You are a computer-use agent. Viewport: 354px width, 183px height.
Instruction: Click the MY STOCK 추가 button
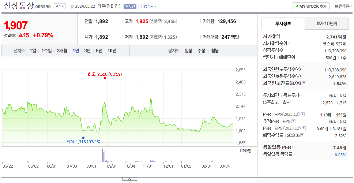[311, 6]
